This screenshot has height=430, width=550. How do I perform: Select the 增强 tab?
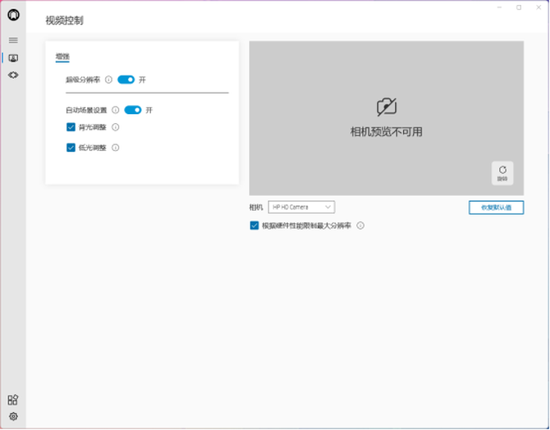tap(62, 57)
